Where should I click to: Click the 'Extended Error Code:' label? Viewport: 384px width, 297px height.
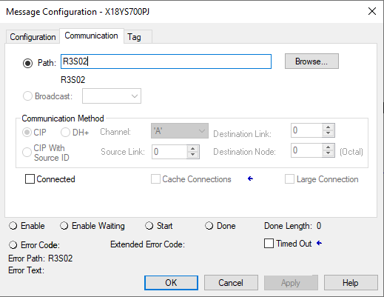pyautogui.click(x=147, y=244)
